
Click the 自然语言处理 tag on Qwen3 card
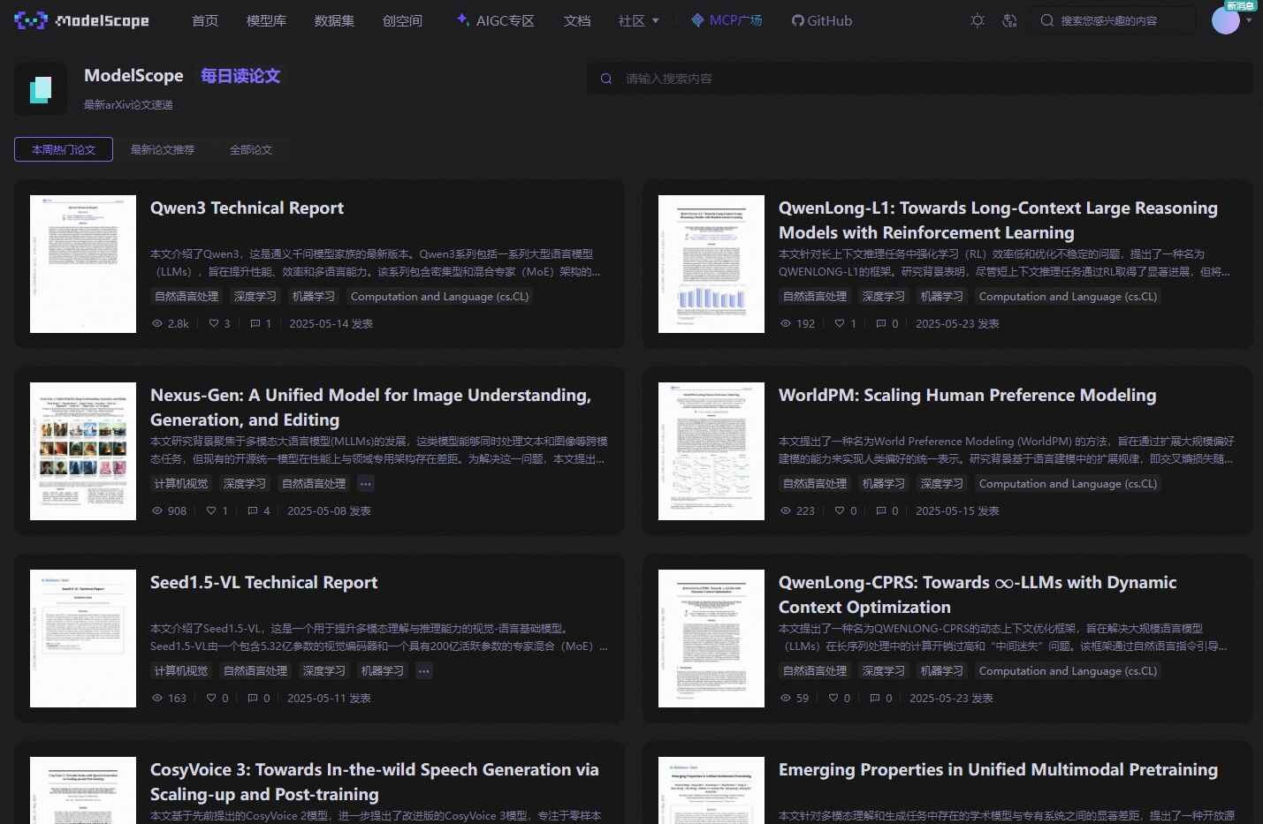pos(186,296)
